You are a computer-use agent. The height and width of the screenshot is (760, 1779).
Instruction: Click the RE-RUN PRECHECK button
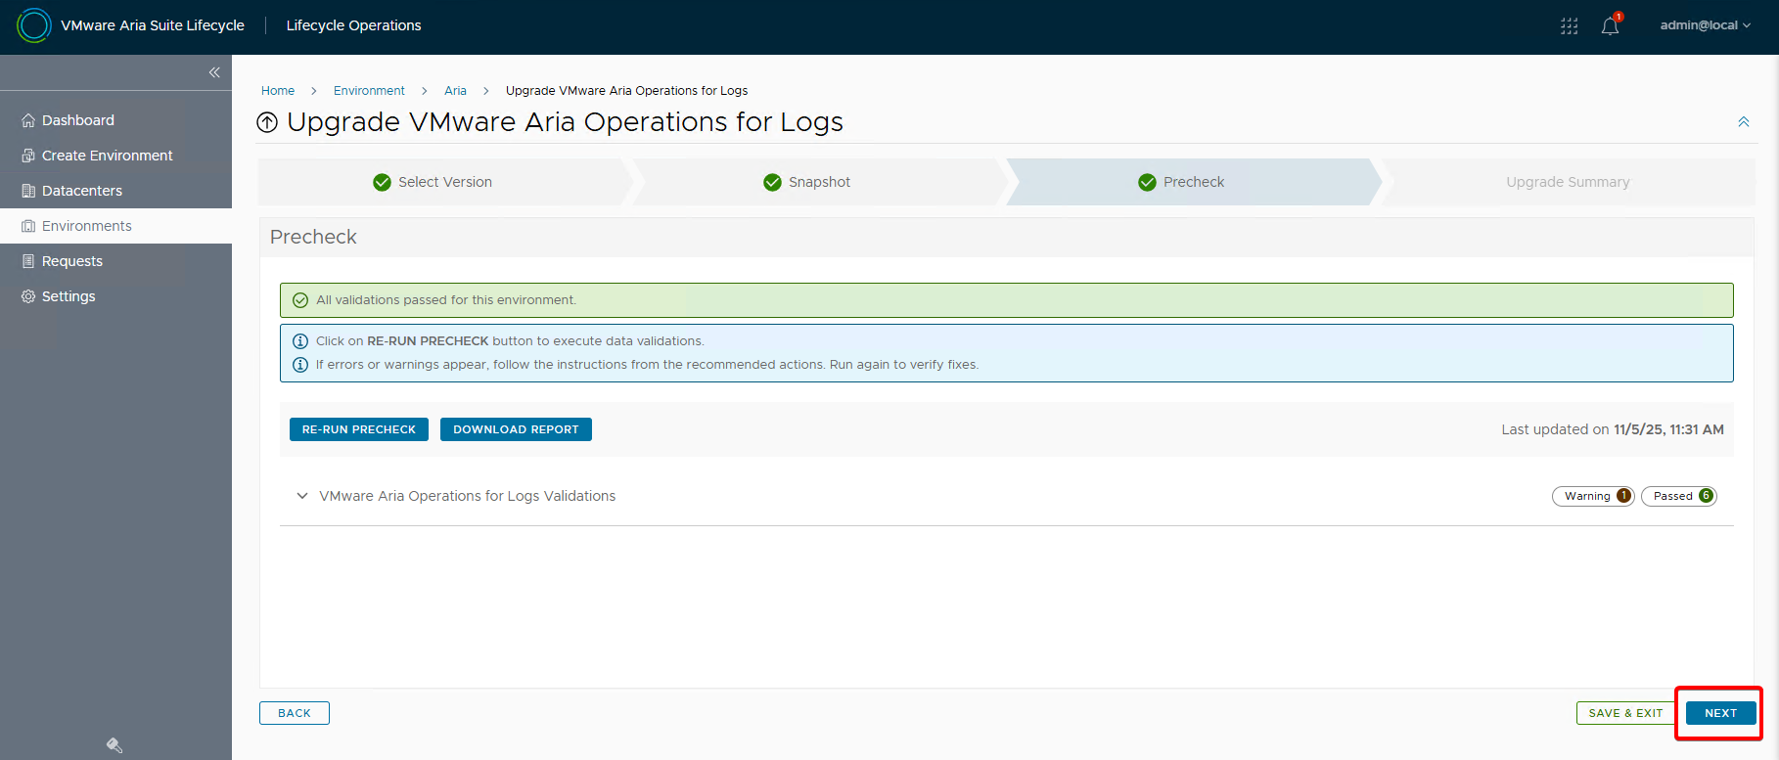[x=358, y=429]
